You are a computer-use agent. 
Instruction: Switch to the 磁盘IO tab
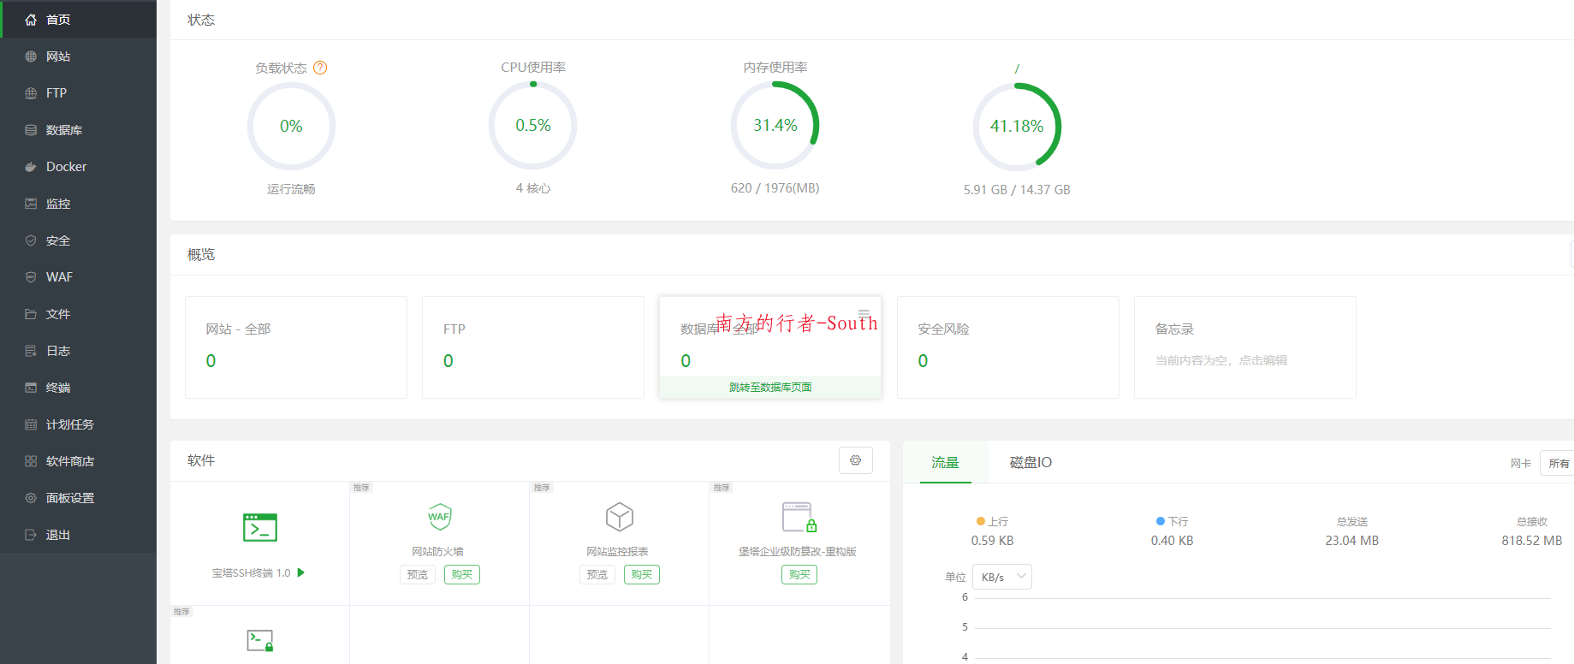[1031, 462]
